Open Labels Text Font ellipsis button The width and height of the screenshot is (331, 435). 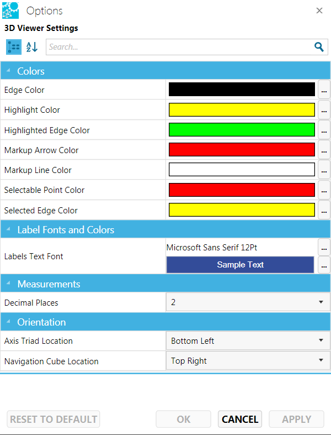point(324,247)
